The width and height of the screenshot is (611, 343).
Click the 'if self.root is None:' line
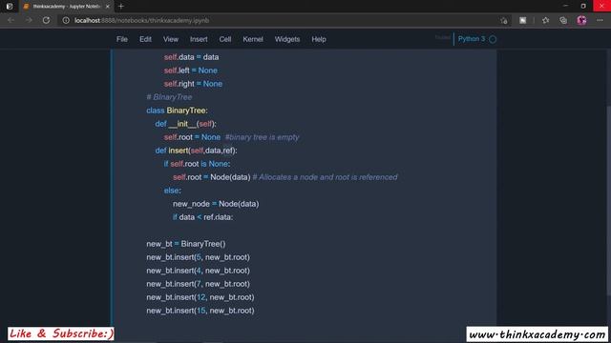click(197, 164)
